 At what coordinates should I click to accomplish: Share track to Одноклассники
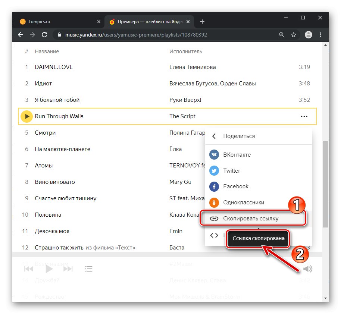(258, 202)
